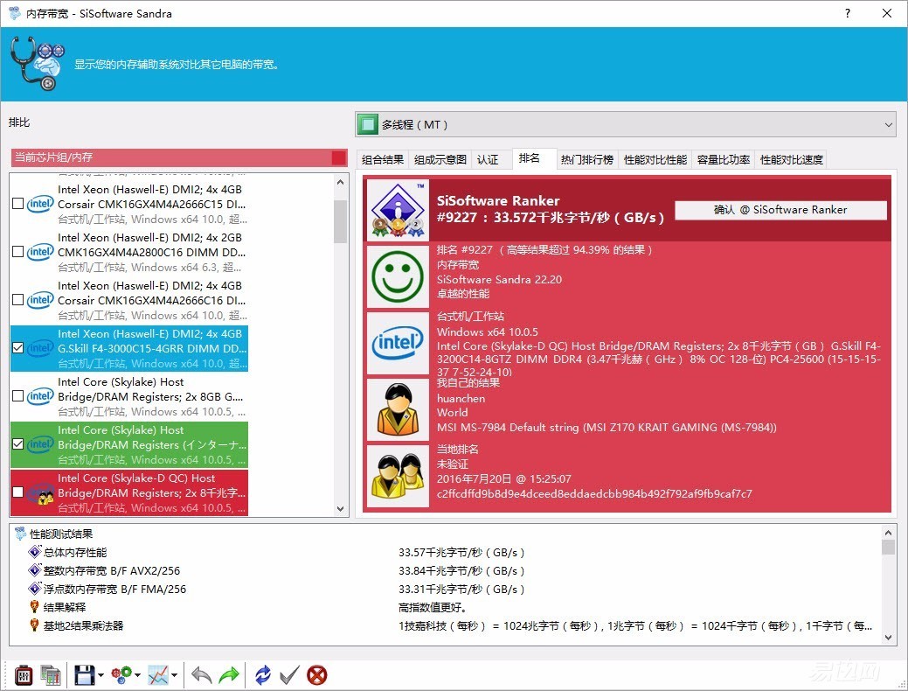Image resolution: width=908 pixels, height=691 pixels.
Task: Switch to the 热门排行榜 tab
Action: 586,159
